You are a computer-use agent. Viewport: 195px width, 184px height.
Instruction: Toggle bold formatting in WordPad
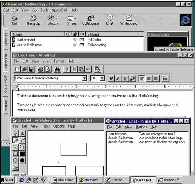[111, 78]
